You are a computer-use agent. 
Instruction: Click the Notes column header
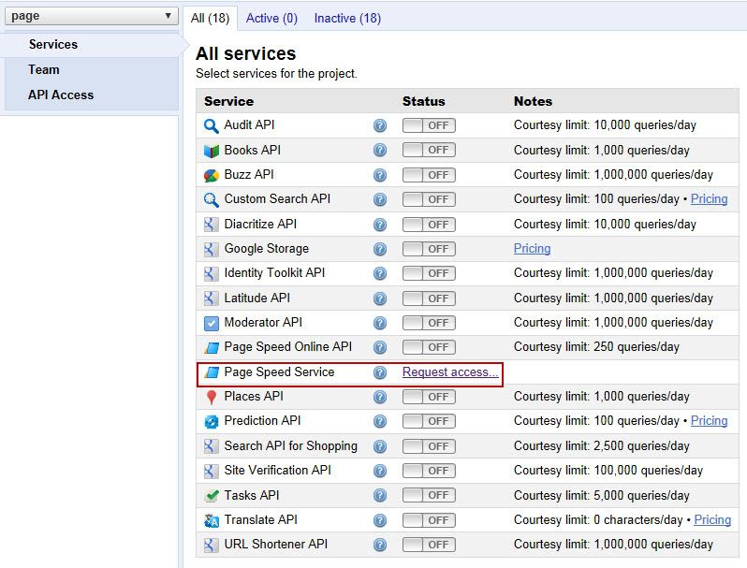point(533,101)
